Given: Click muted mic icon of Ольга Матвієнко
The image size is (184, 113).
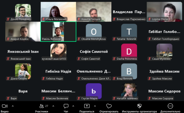Looking at the screenshot, I should [x=44, y=19].
